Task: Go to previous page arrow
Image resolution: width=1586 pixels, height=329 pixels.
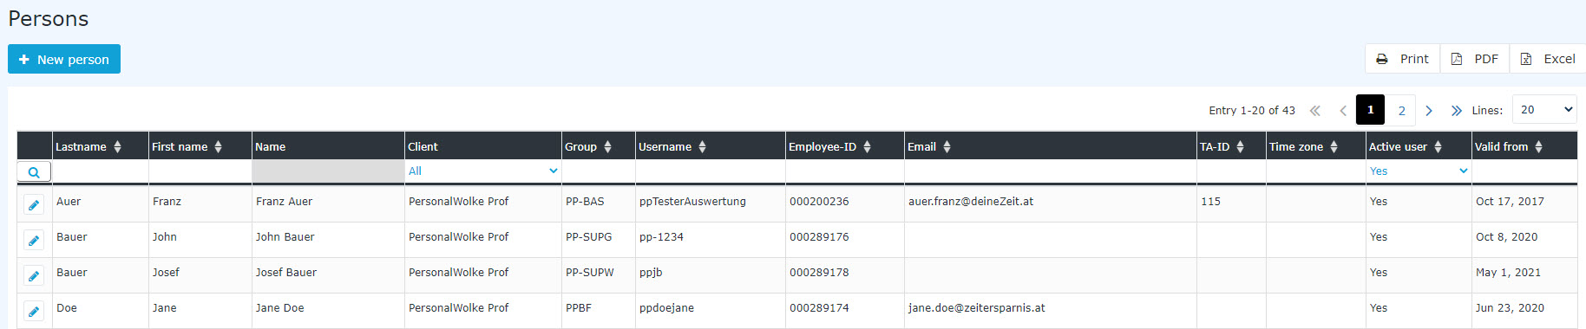Action: coord(1343,111)
